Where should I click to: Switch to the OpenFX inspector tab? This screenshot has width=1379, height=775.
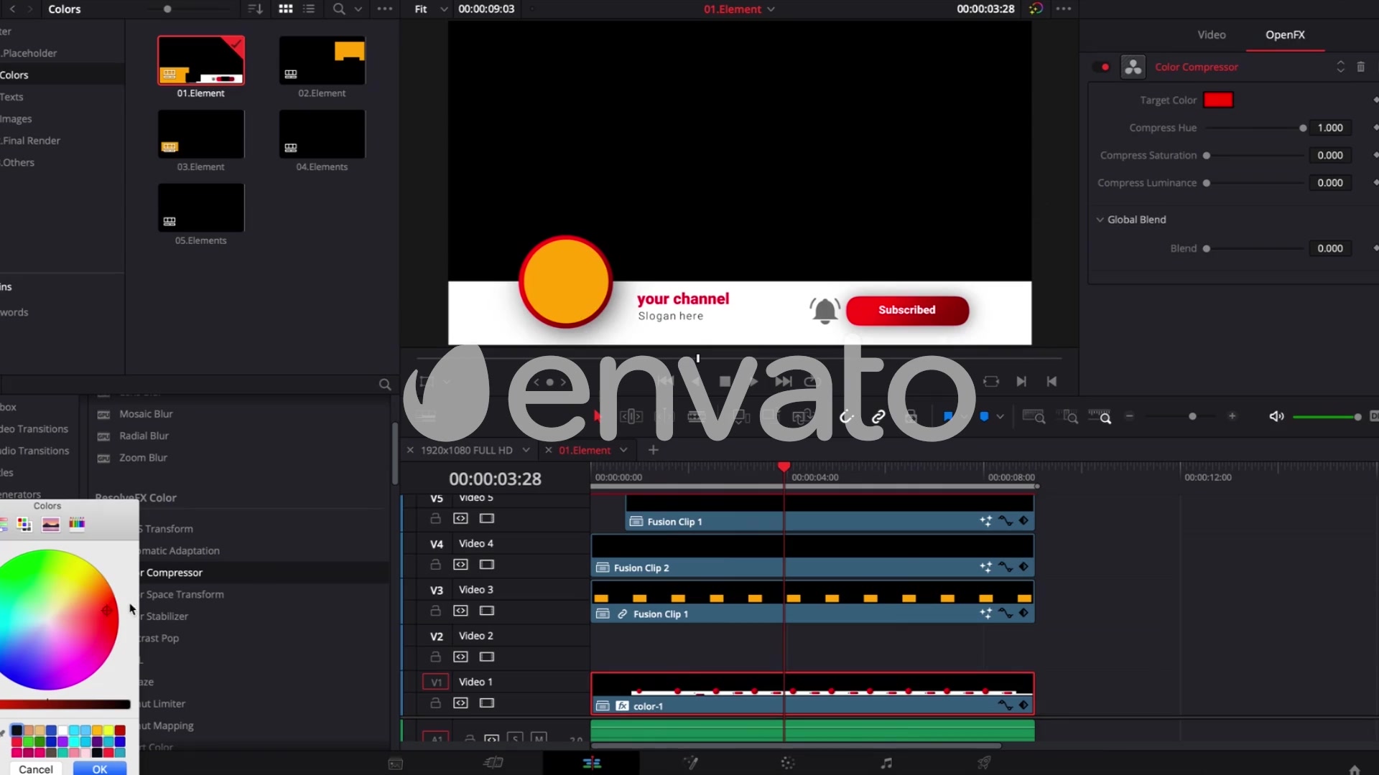pos(1285,34)
